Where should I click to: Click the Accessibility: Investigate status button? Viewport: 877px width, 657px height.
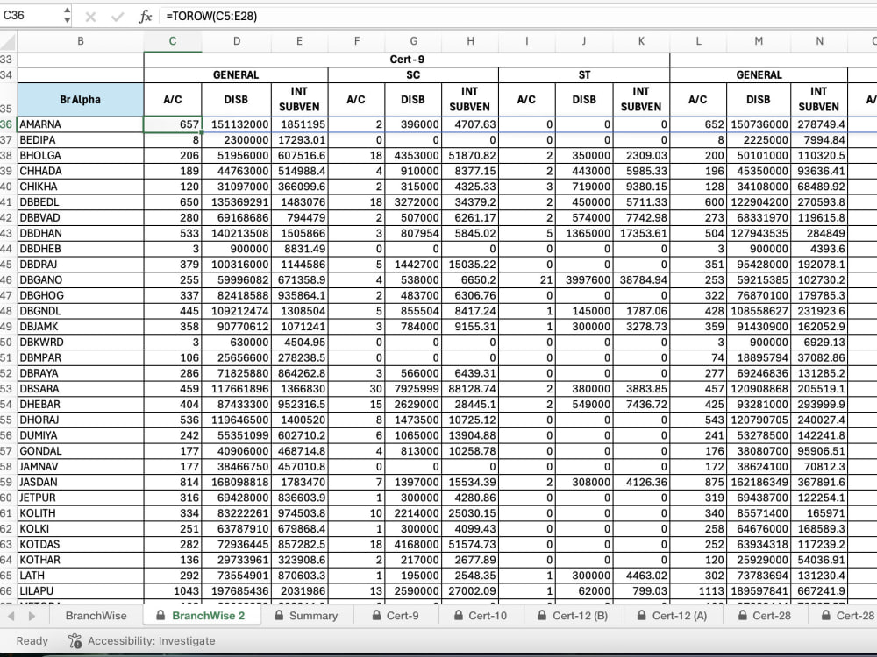pyautogui.click(x=141, y=641)
